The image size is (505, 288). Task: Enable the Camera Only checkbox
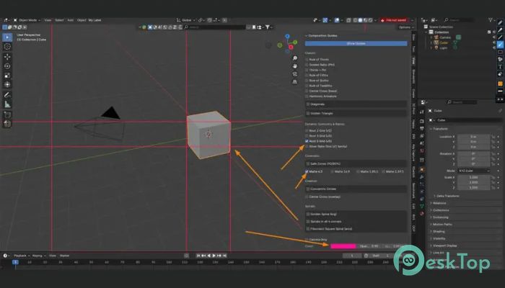(x=307, y=240)
